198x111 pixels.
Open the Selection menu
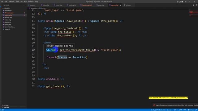(x=11, y=2)
